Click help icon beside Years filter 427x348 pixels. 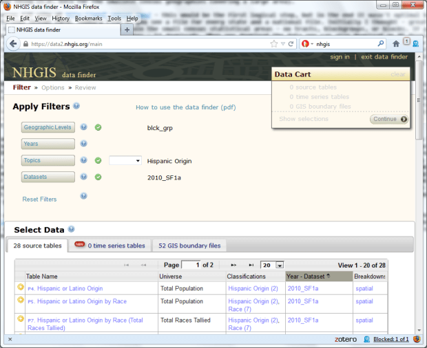(84, 144)
